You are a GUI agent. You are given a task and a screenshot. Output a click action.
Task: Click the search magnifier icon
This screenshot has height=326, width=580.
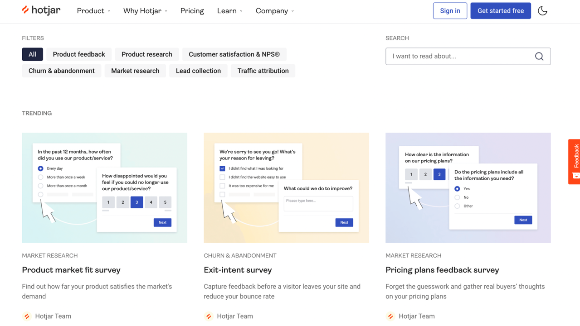pyautogui.click(x=539, y=57)
